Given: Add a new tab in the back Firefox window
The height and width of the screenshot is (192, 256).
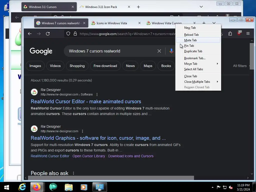Looking at the screenshot, I should (138, 7).
